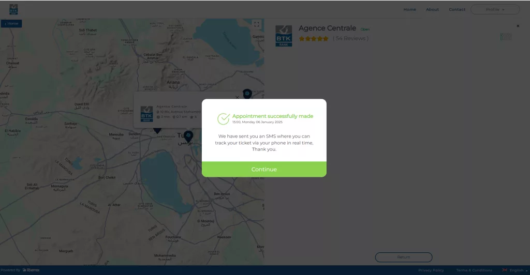Screen dimensions: 530x275
Task: Click the BTK Bank logo beside Agence Centrale
Action: click(284, 36)
